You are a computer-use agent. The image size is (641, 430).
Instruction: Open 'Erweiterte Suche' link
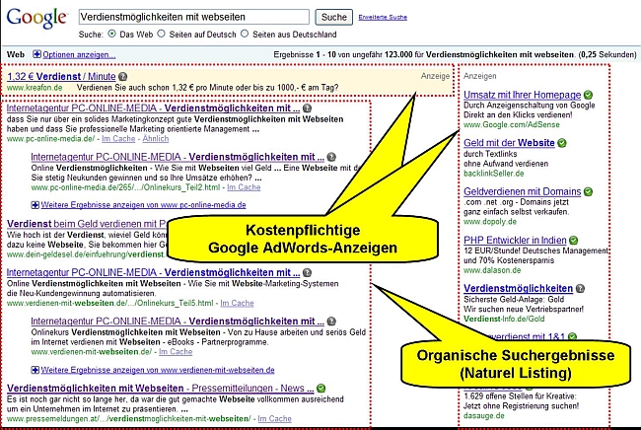tap(383, 17)
